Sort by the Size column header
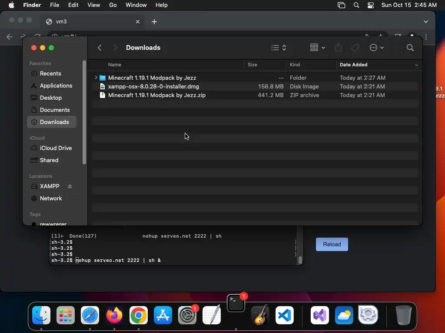Image resolution: width=445 pixels, height=333 pixels. coord(252,65)
